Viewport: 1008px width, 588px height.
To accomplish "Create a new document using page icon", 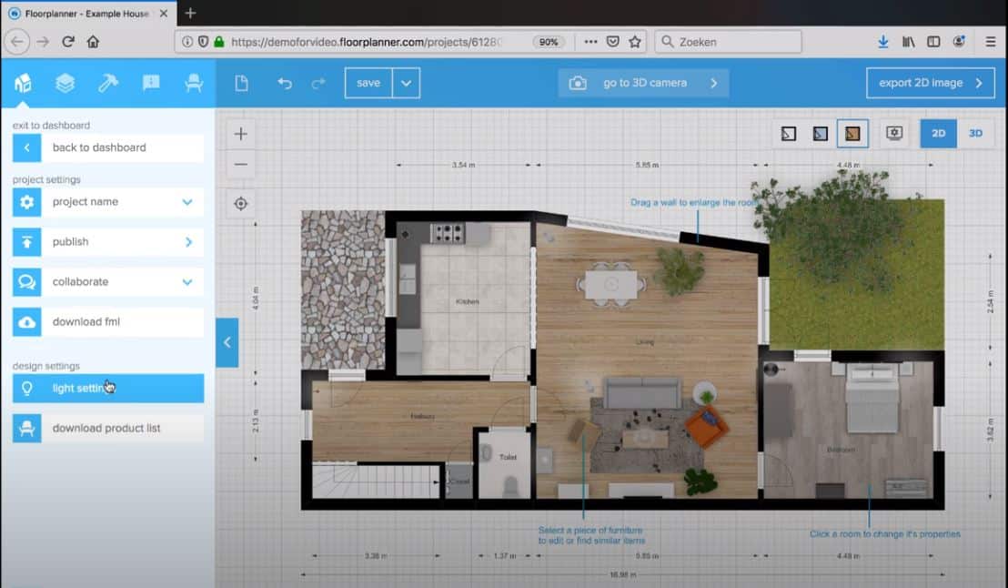I will click(x=242, y=83).
